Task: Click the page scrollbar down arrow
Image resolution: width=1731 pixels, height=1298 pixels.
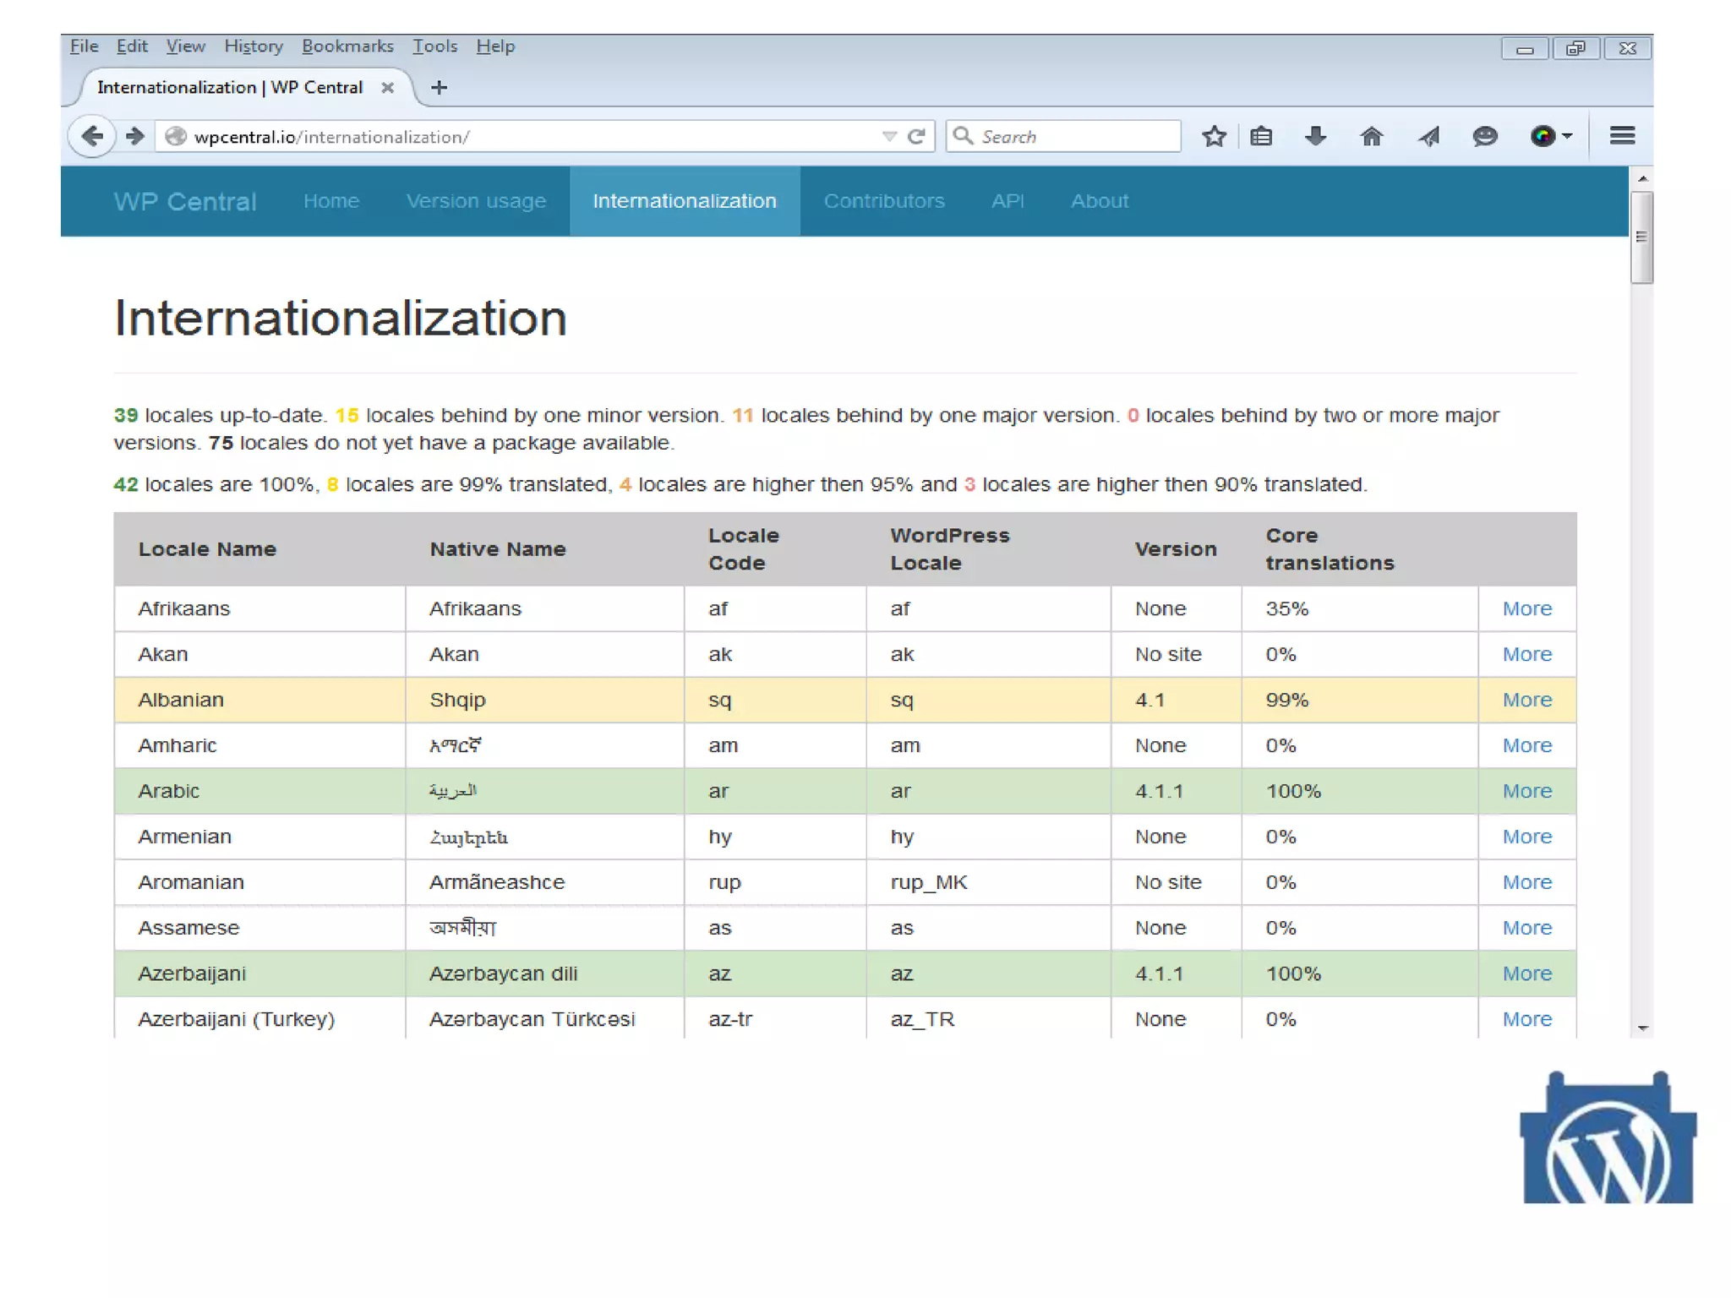Action: (x=1642, y=1028)
